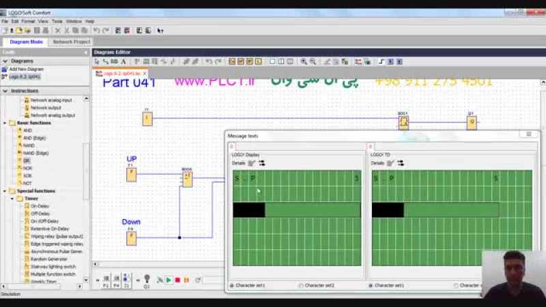Image resolution: width=546 pixels, height=307 pixels.
Task: Click the Q1 lamp output indicator
Action: [x=147, y=280]
